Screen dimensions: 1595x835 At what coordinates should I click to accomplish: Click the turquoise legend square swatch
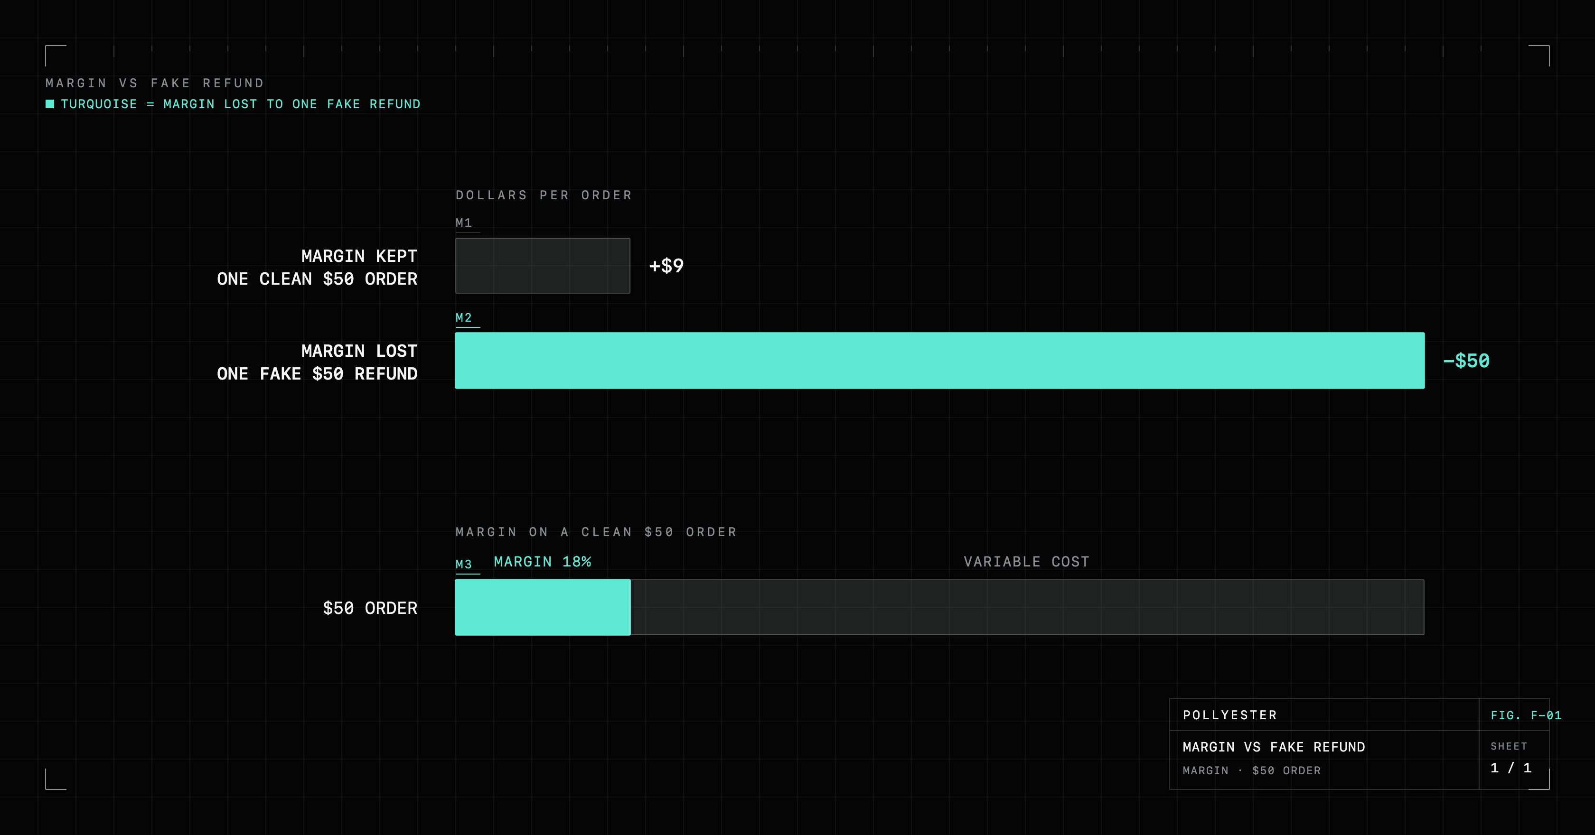[x=50, y=104]
